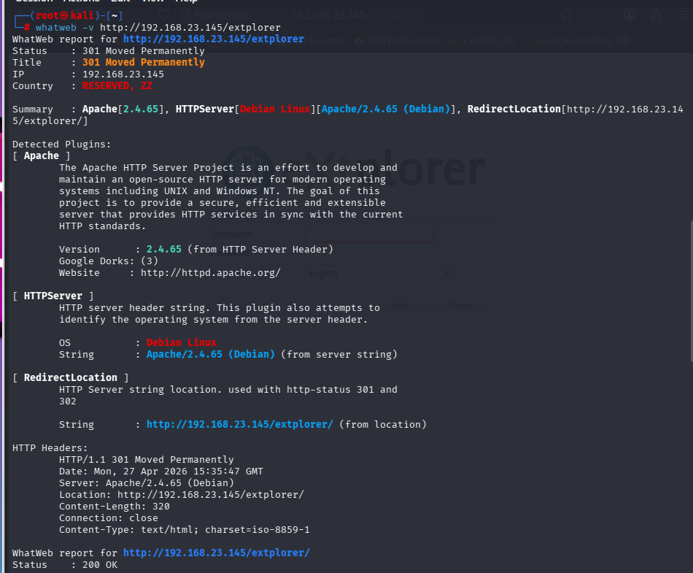Open the blue extplorer link in first WhatWeb report line
693x573 pixels.
214,39
